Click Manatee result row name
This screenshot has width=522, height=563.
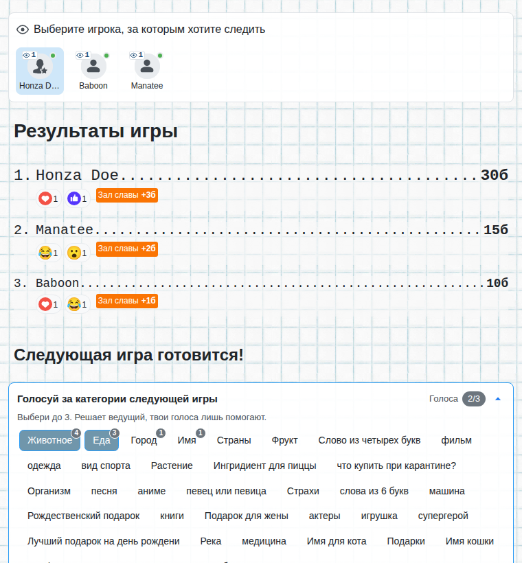[x=65, y=230]
